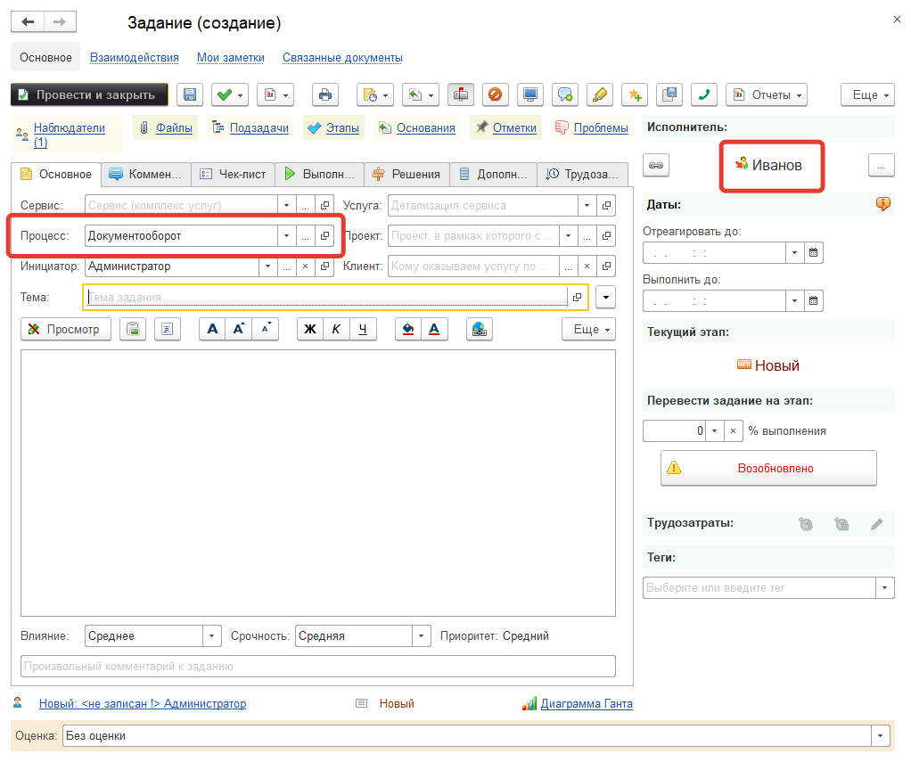The height and width of the screenshot is (762, 911).
Task: Toggle underline formatting (Ч)
Action: [x=363, y=329]
